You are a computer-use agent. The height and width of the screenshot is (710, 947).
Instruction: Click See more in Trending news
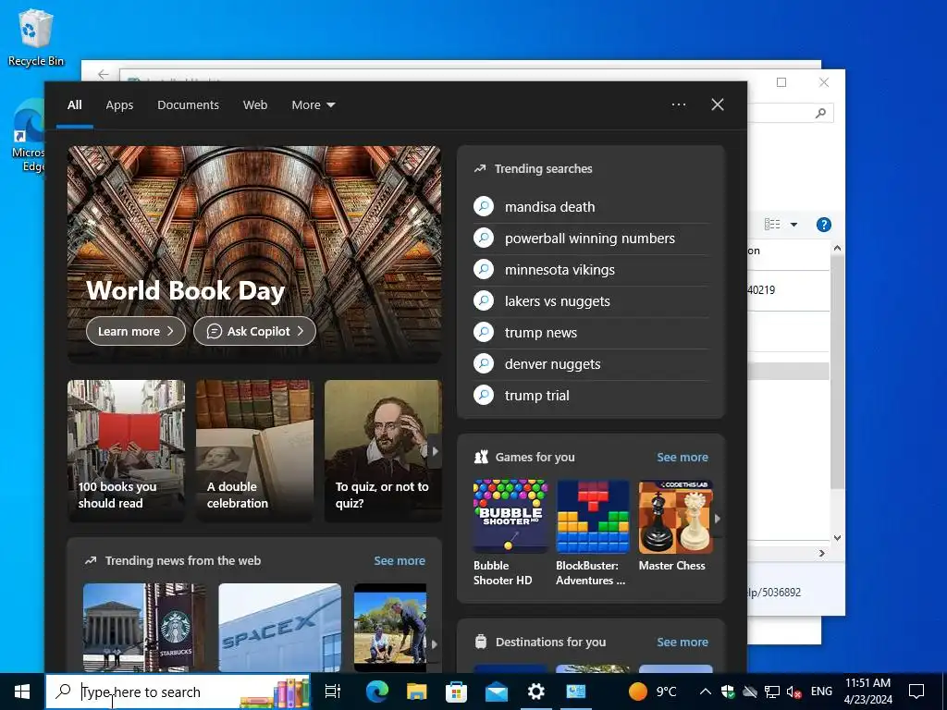click(400, 561)
